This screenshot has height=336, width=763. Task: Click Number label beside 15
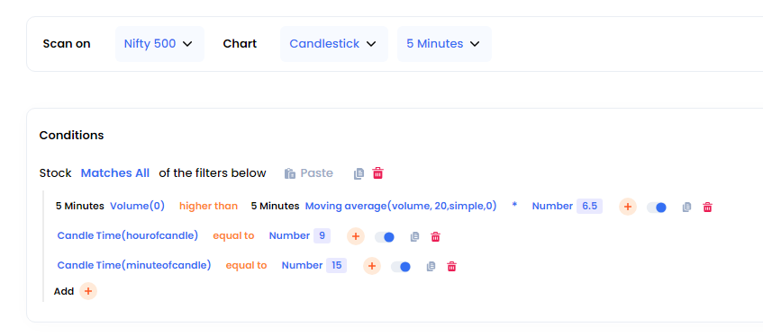[302, 266]
